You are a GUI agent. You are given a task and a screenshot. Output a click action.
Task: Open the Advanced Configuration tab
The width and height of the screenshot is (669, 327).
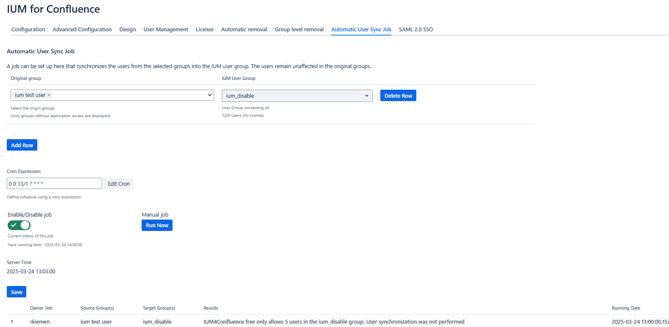82,29
